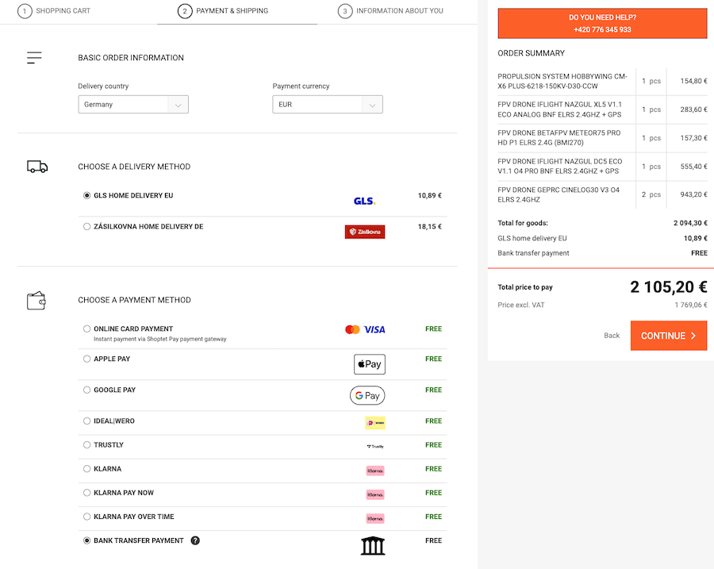The height and width of the screenshot is (569, 714).
Task: Click the Zásilkovna carrier logo
Action: (365, 232)
